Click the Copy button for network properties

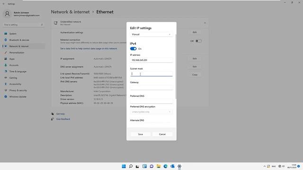(x=195, y=75)
